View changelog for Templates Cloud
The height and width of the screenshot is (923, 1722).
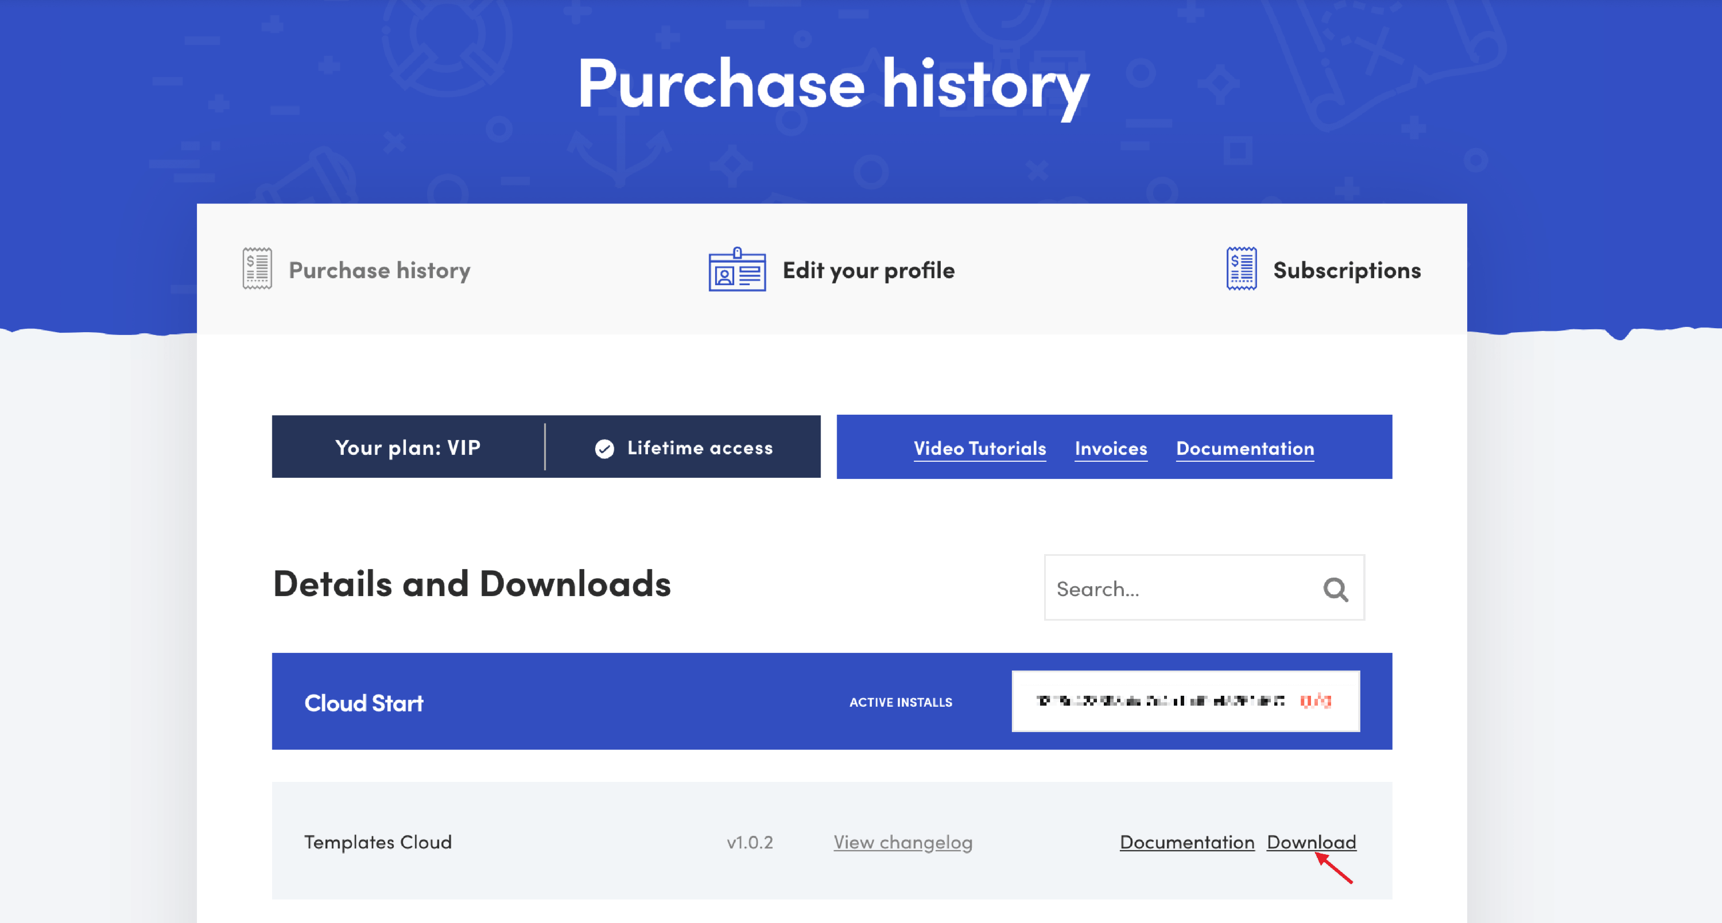pos(902,842)
